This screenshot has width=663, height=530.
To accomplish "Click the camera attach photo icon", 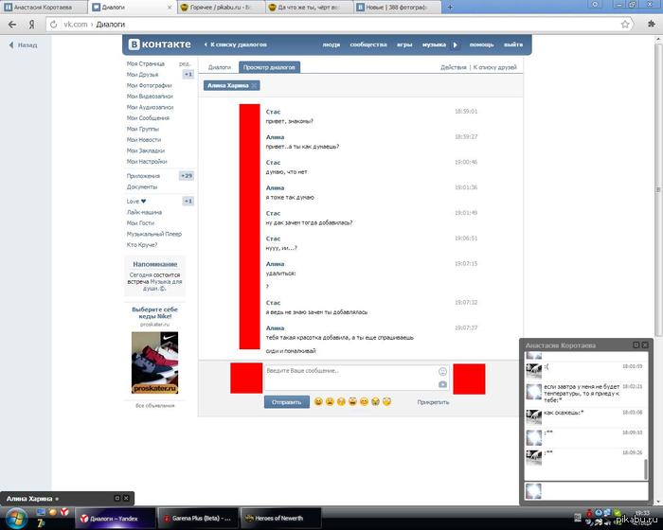I will tap(442, 384).
